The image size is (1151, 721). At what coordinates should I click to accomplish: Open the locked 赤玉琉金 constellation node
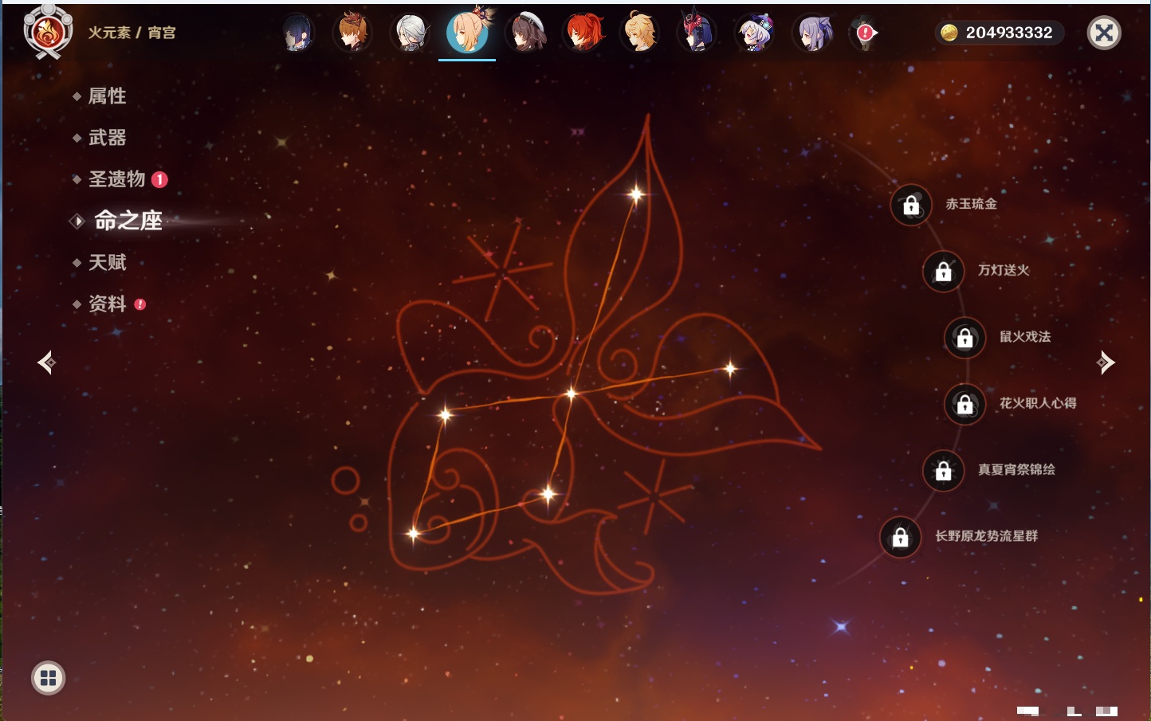[911, 205]
